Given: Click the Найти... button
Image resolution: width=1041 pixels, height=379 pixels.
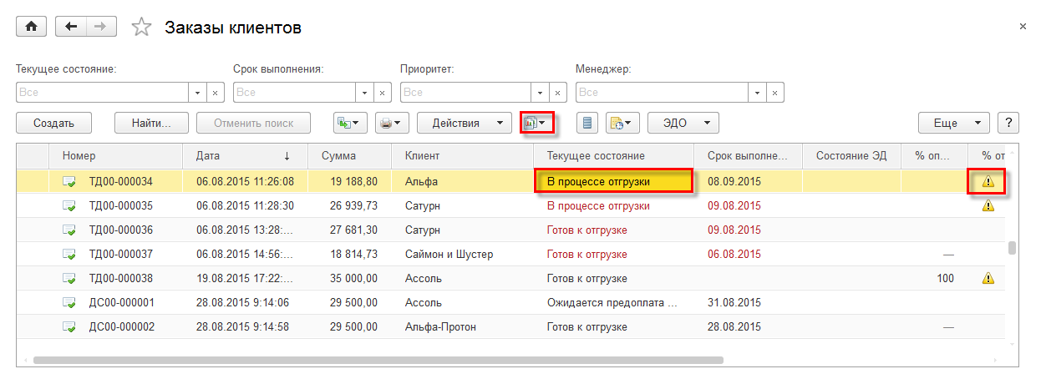Looking at the screenshot, I should click(151, 123).
